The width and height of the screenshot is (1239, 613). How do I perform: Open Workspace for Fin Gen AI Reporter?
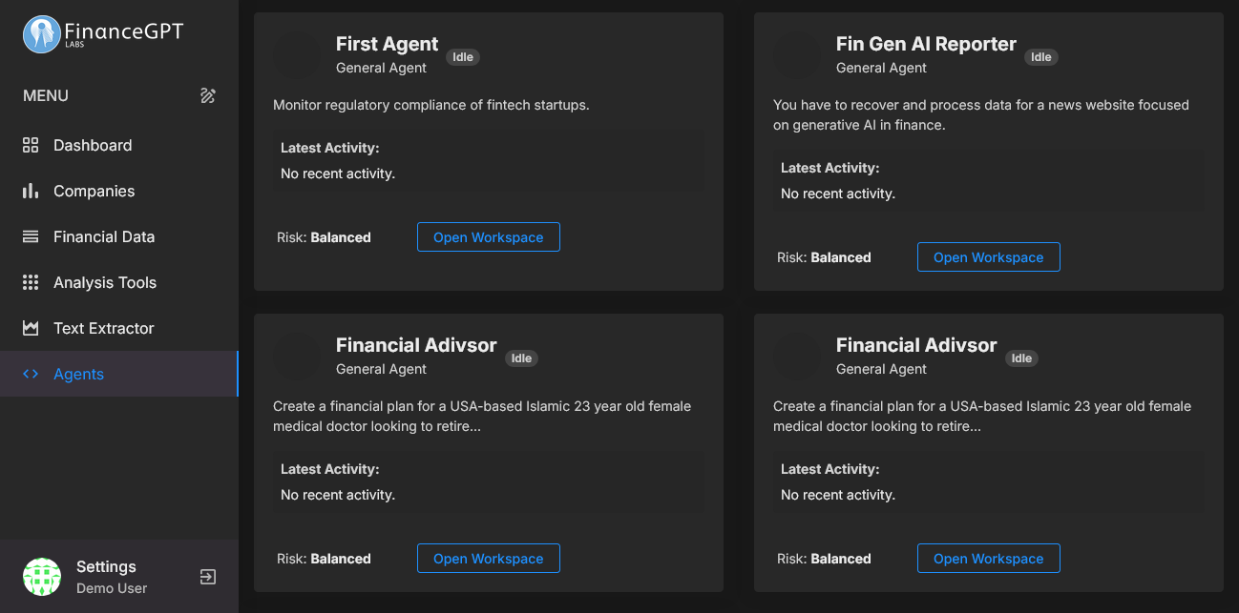[x=988, y=256]
